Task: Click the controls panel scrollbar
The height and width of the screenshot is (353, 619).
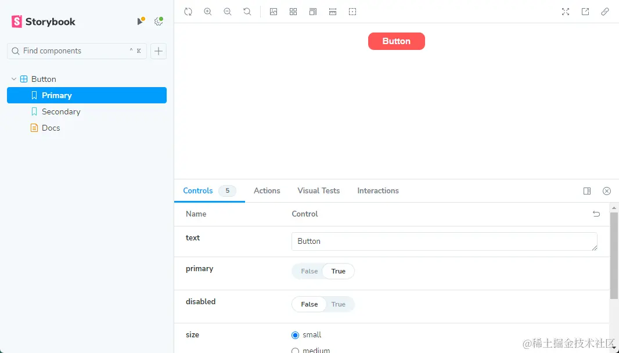Action: (614, 255)
